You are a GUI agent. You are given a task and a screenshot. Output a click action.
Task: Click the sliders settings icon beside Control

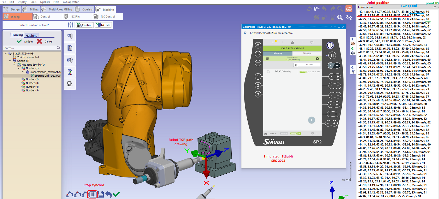[x=70, y=25]
